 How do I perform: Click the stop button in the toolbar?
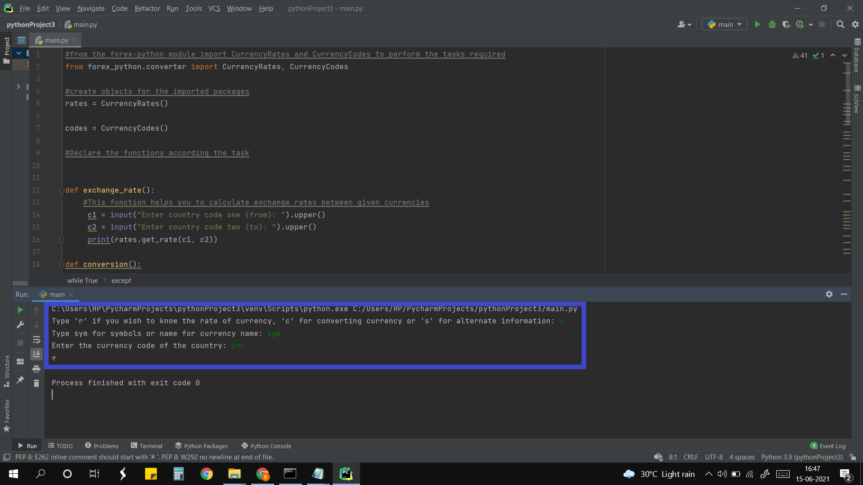pyautogui.click(x=822, y=24)
